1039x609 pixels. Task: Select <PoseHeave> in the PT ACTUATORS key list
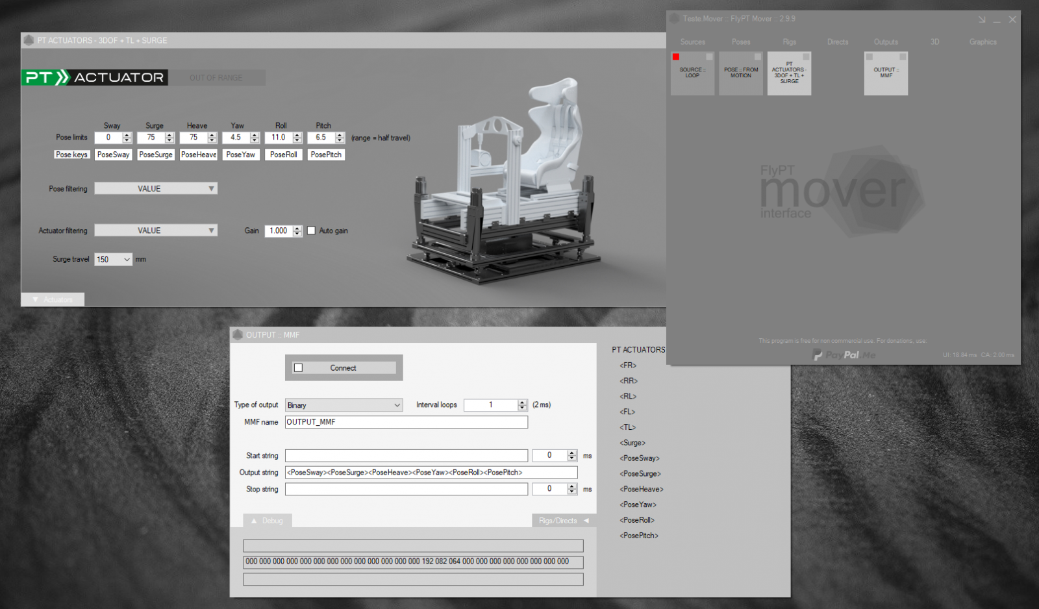(642, 489)
